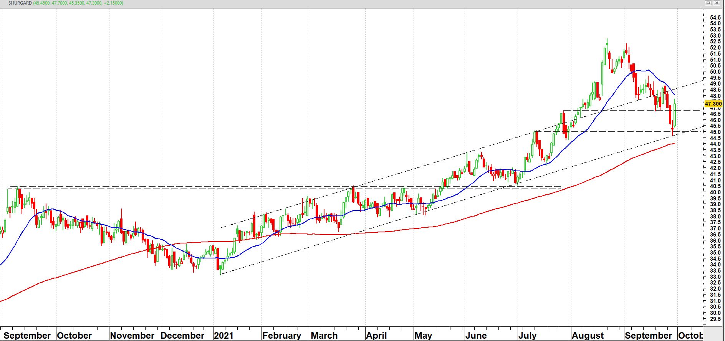
Task: Click the March label on time axis
Action: pyautogui.click(x=324, y=335)
